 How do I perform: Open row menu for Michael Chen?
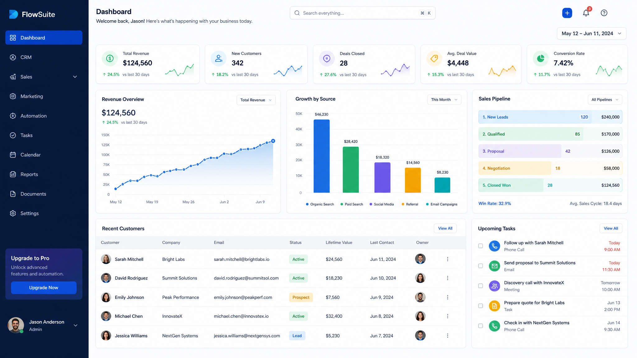tap(448, 316)
